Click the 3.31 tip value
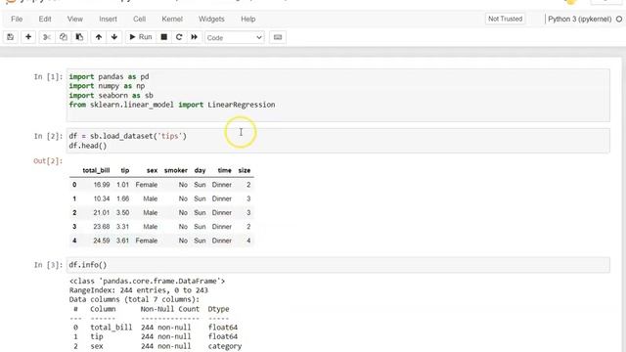Screen dimensions: 626x352 122,227
